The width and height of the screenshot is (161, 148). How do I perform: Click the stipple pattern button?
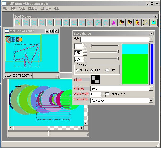tap(96, 79)
